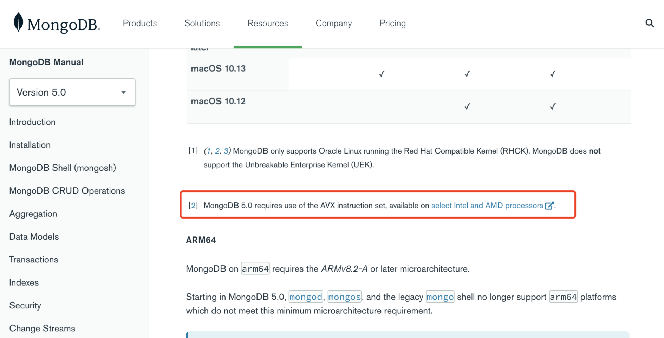This screenshot has width=664, height=338.
Task: Open the mongod reference link
Action: 305,297
